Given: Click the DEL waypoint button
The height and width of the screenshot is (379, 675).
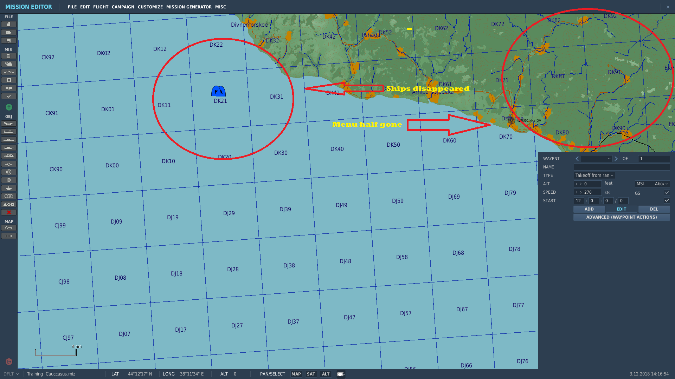Looking at the screenshot, I should (654, 209).
